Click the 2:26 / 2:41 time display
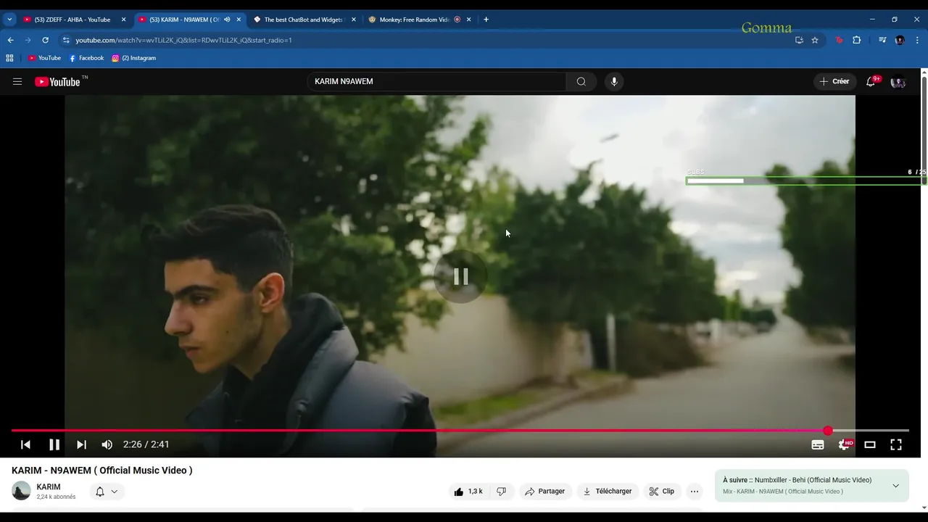This screenshot has width=928, height=522. [x=146, y=444]
